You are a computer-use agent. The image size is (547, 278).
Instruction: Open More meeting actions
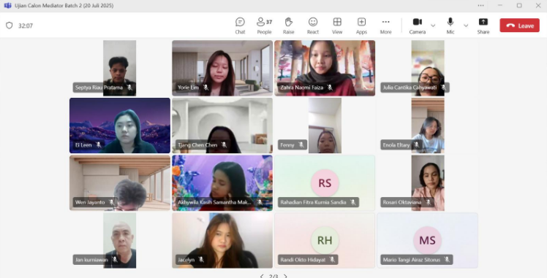[x=385, y=26]
